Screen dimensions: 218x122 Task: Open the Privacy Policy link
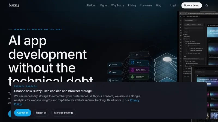(x=135, y=100)
